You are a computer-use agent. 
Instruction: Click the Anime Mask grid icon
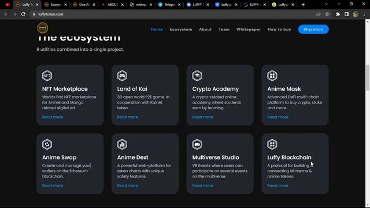click(x=272, y=76)
